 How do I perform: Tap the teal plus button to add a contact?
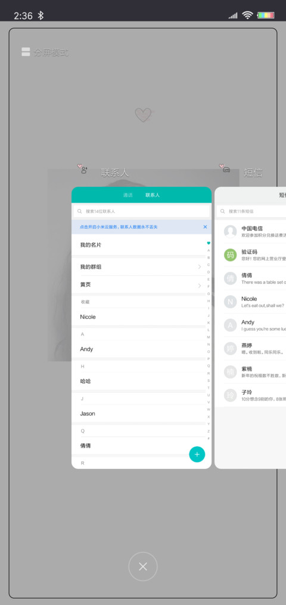click(x=197, y=454)
